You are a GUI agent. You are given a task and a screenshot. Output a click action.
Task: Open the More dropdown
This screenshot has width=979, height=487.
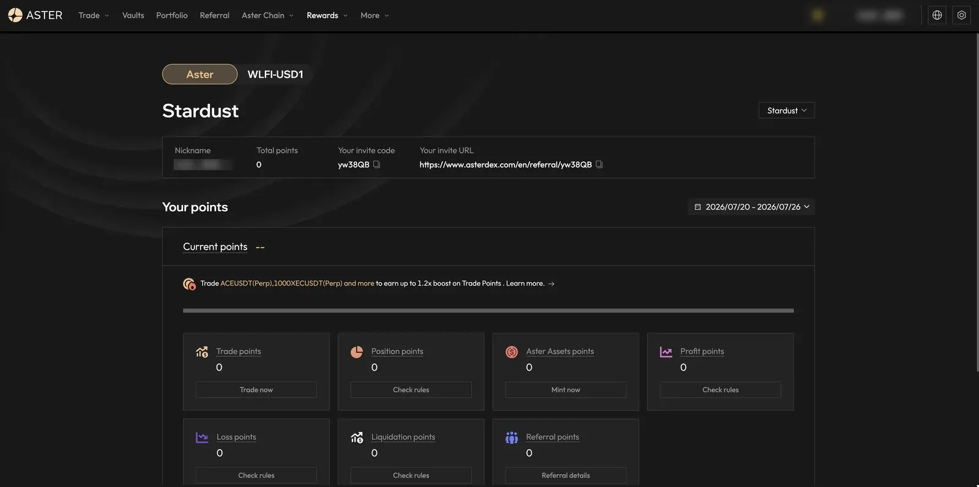coord(374,15)
